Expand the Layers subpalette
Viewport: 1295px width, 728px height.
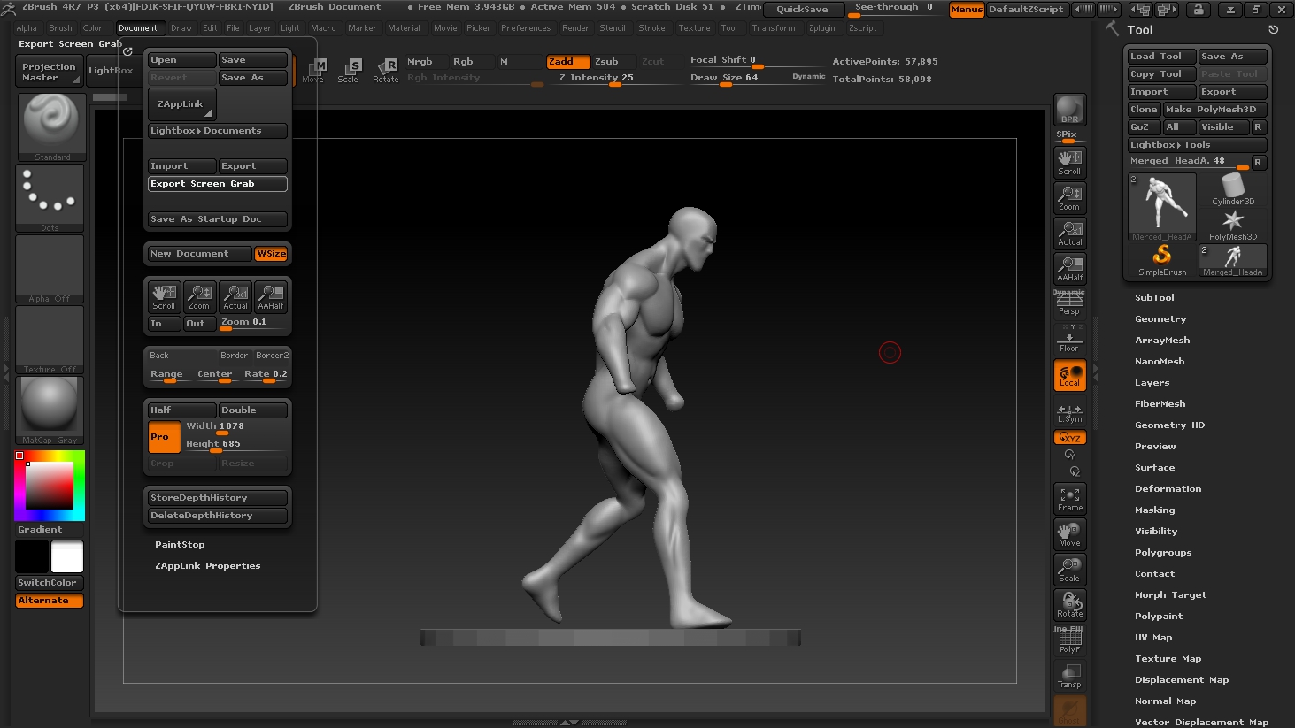(x=1152, y=383)
